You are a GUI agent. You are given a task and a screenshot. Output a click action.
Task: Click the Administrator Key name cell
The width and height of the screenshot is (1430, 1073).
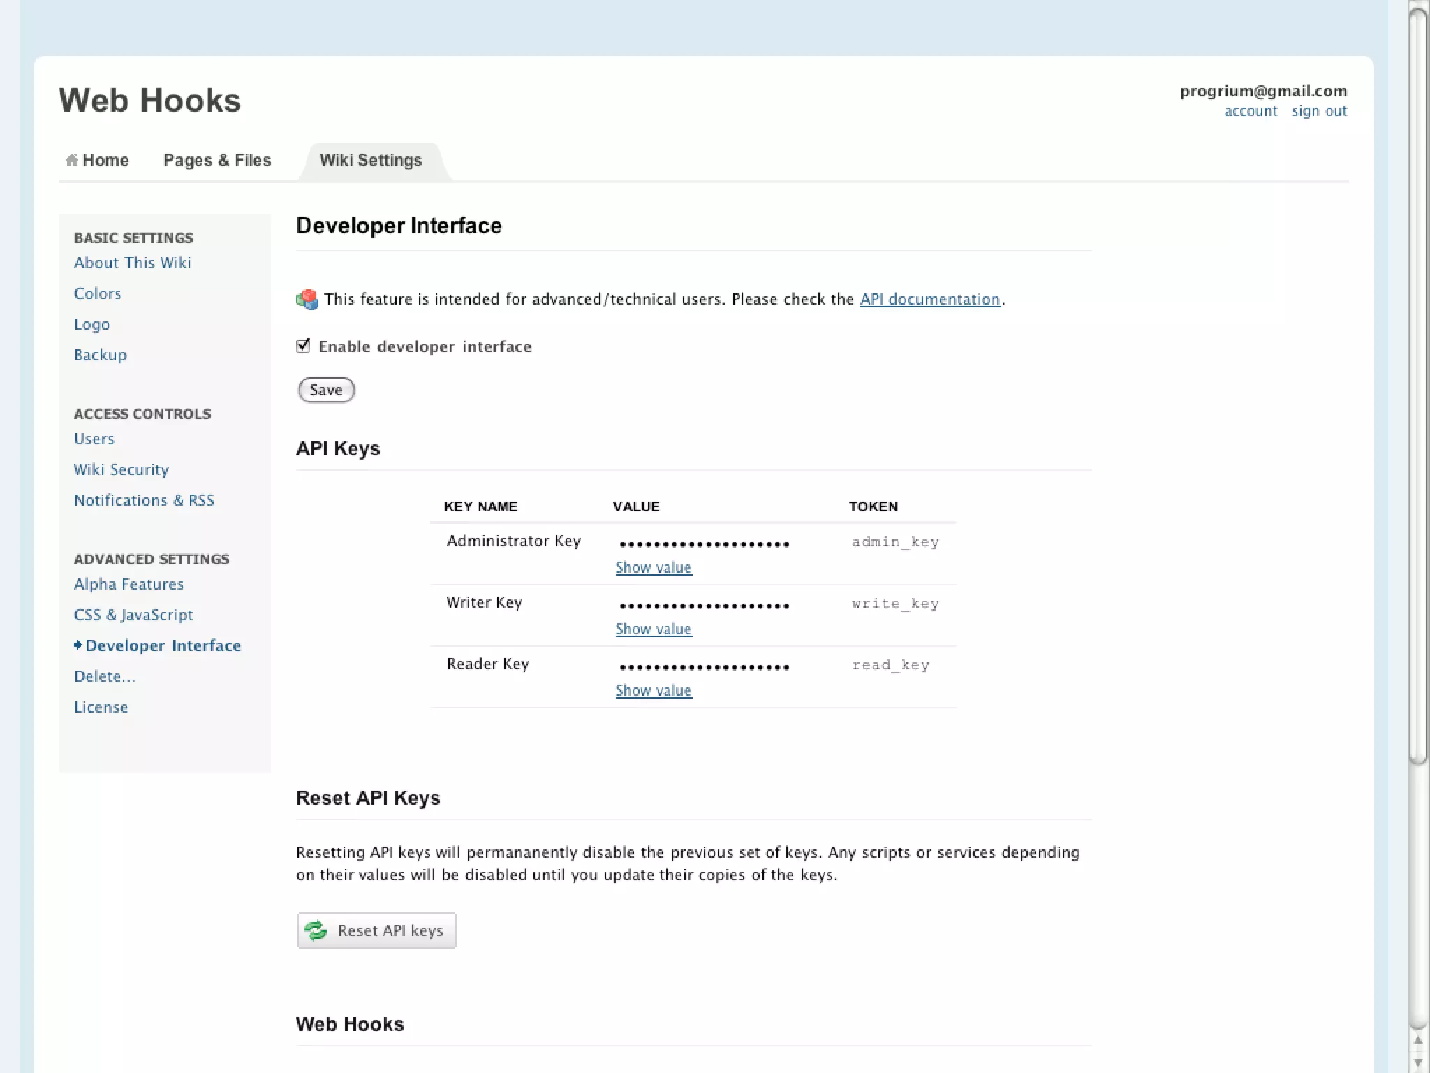click(514, 541)
